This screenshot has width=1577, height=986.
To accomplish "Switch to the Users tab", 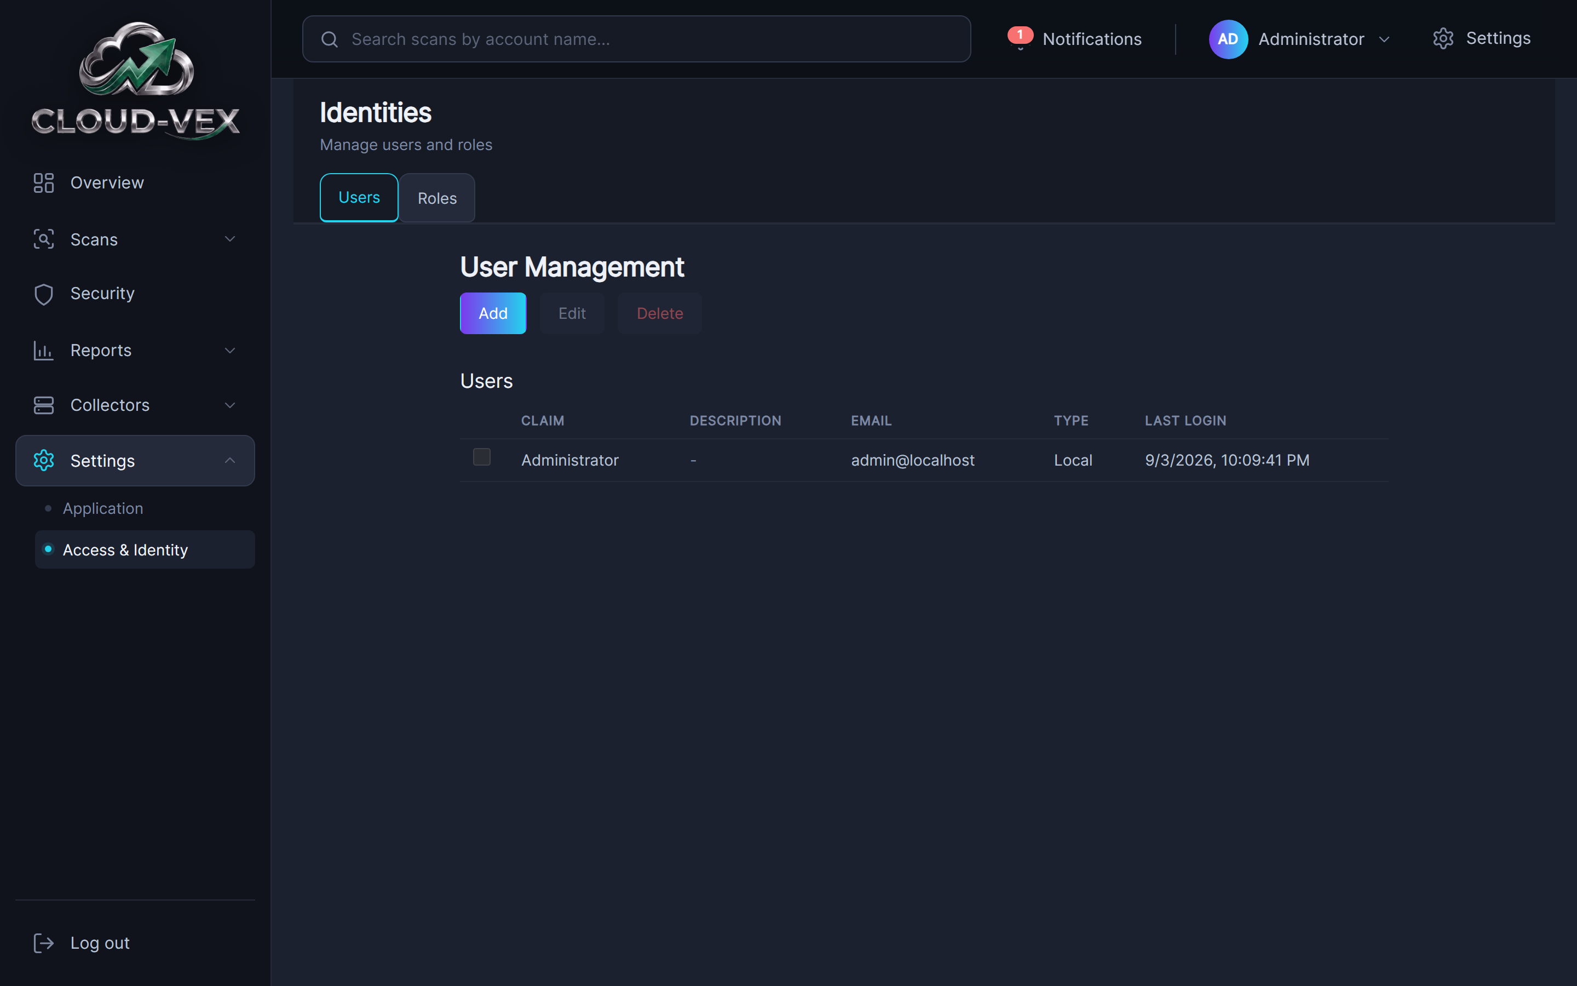I will 359,198.
